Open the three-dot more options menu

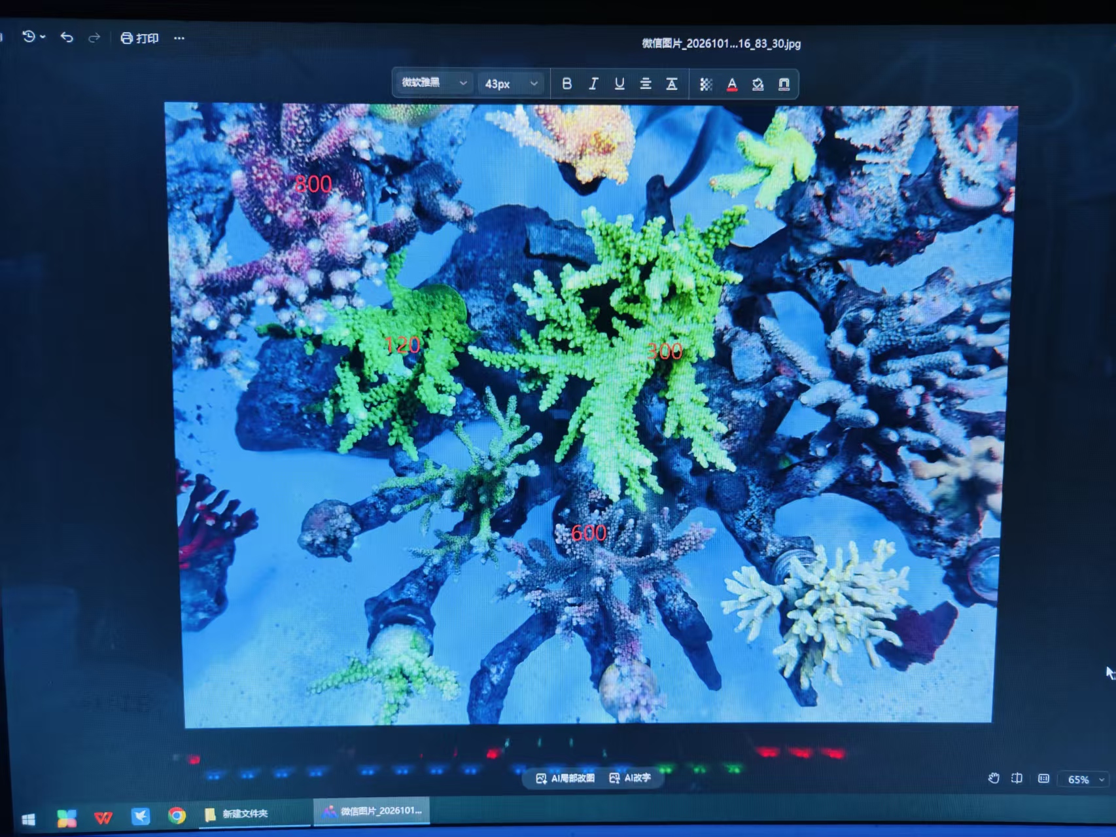point(179,39)
